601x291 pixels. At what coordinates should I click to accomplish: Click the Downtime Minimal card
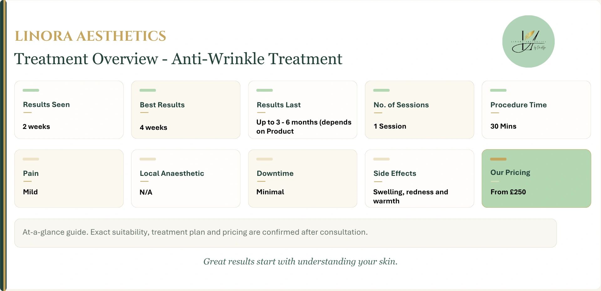point(303,178)
